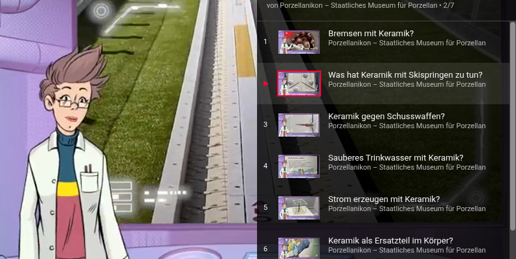
Task: Play 'Bremsen mit Keramik?' title
Action: point(371,33)
